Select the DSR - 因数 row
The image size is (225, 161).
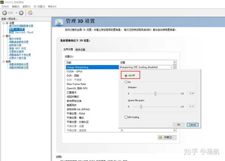pos(92,76)
